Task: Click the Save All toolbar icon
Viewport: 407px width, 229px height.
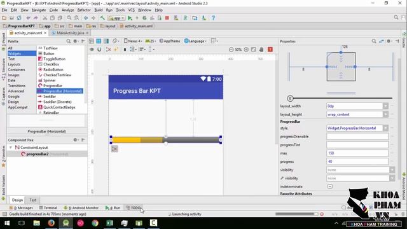Action: point(11,18)
